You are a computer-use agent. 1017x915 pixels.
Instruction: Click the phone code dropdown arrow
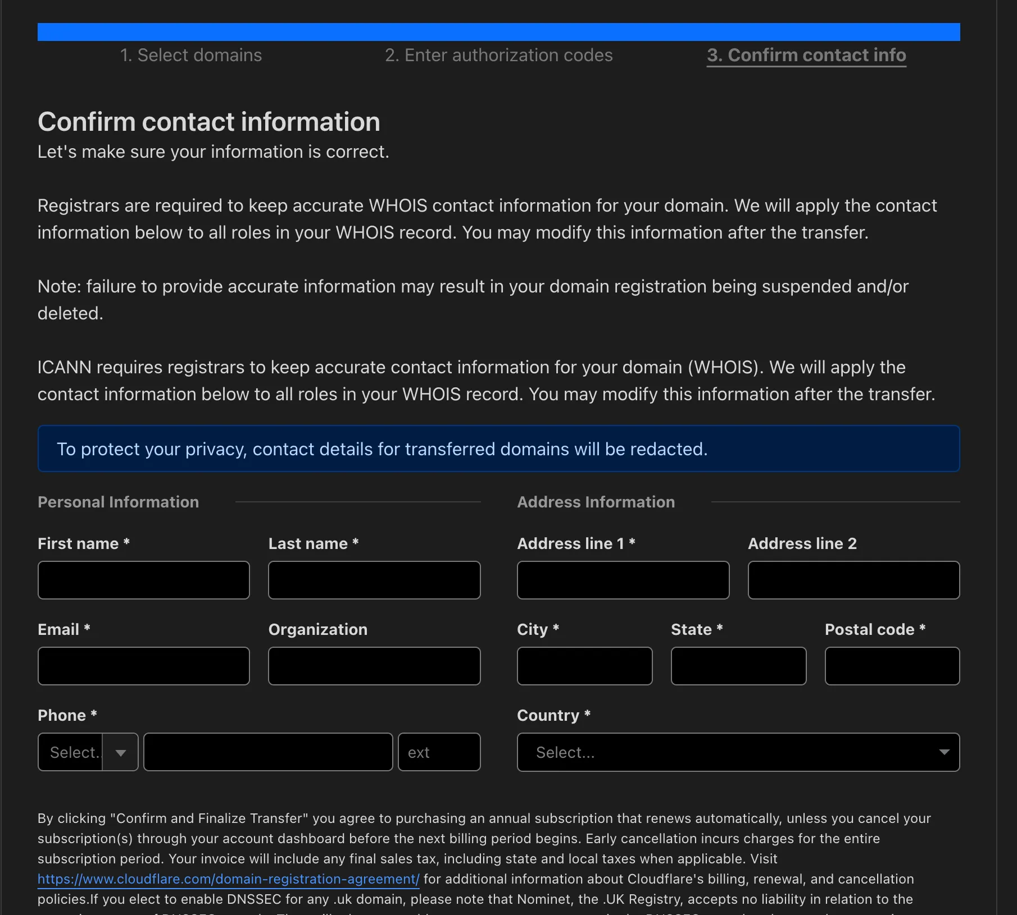[x=120, y=753]
